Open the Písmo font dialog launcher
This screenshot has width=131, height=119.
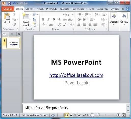[x=74, y=29]
